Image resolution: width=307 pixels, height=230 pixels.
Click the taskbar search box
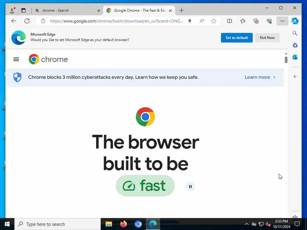58,224
